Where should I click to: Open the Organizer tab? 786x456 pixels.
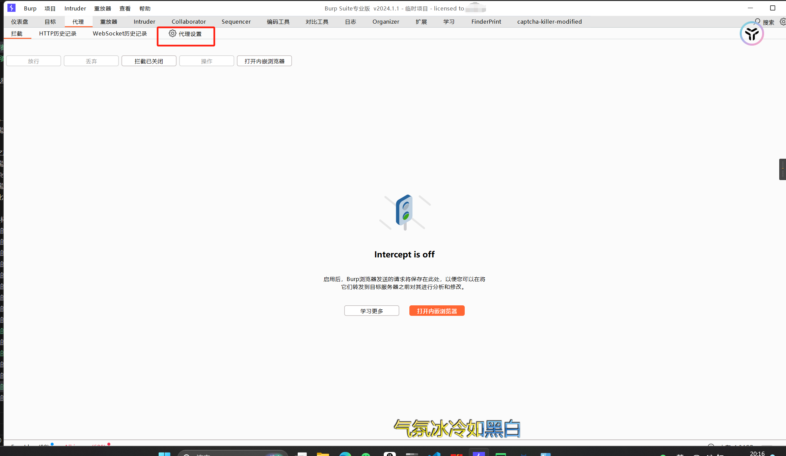[386, 22]
